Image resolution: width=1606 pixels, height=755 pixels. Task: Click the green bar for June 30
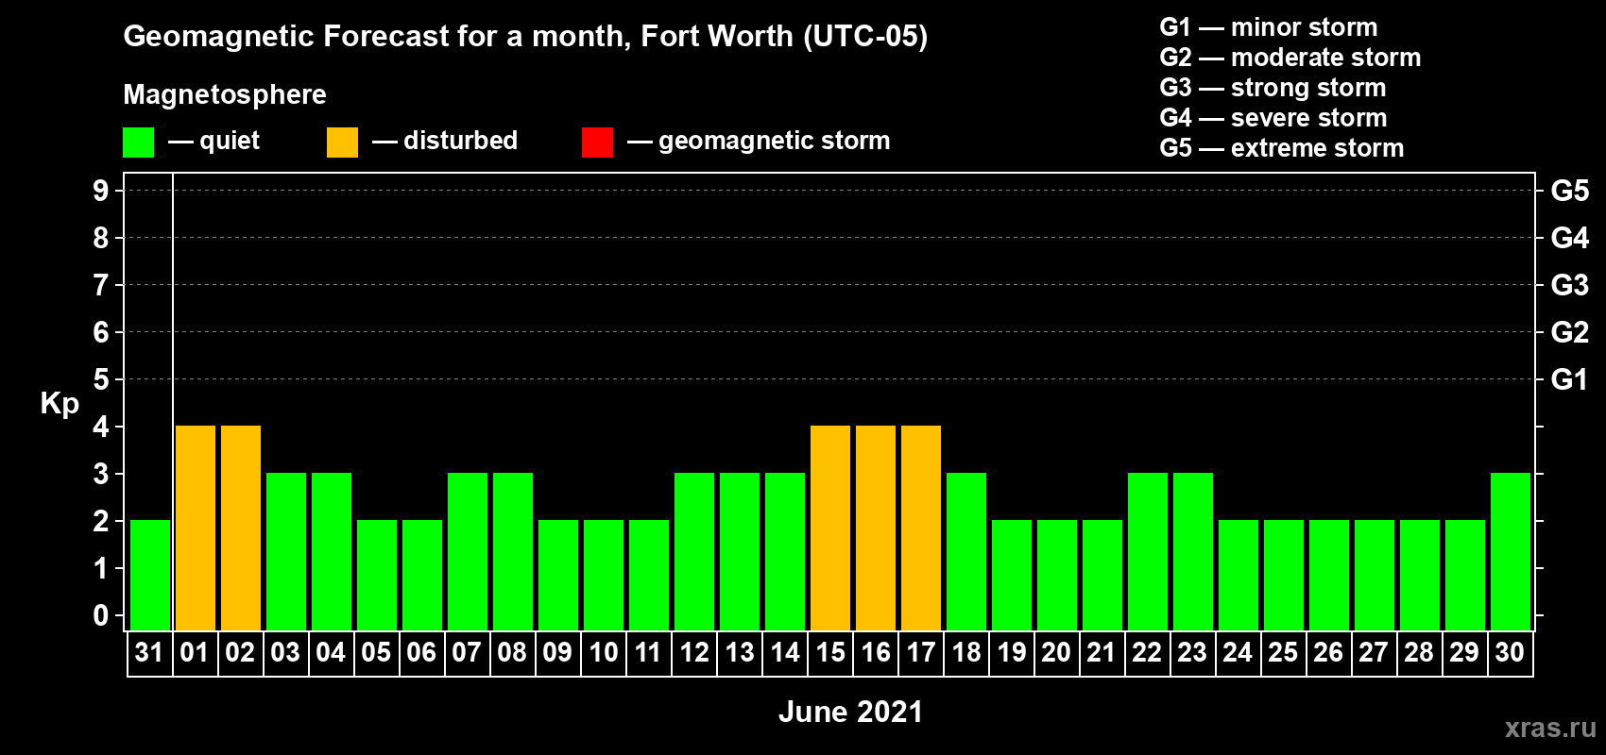click(x=1511, y=551)
